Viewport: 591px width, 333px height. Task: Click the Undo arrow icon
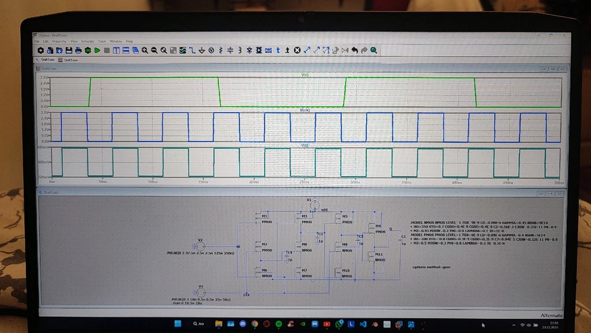[355, 51]
